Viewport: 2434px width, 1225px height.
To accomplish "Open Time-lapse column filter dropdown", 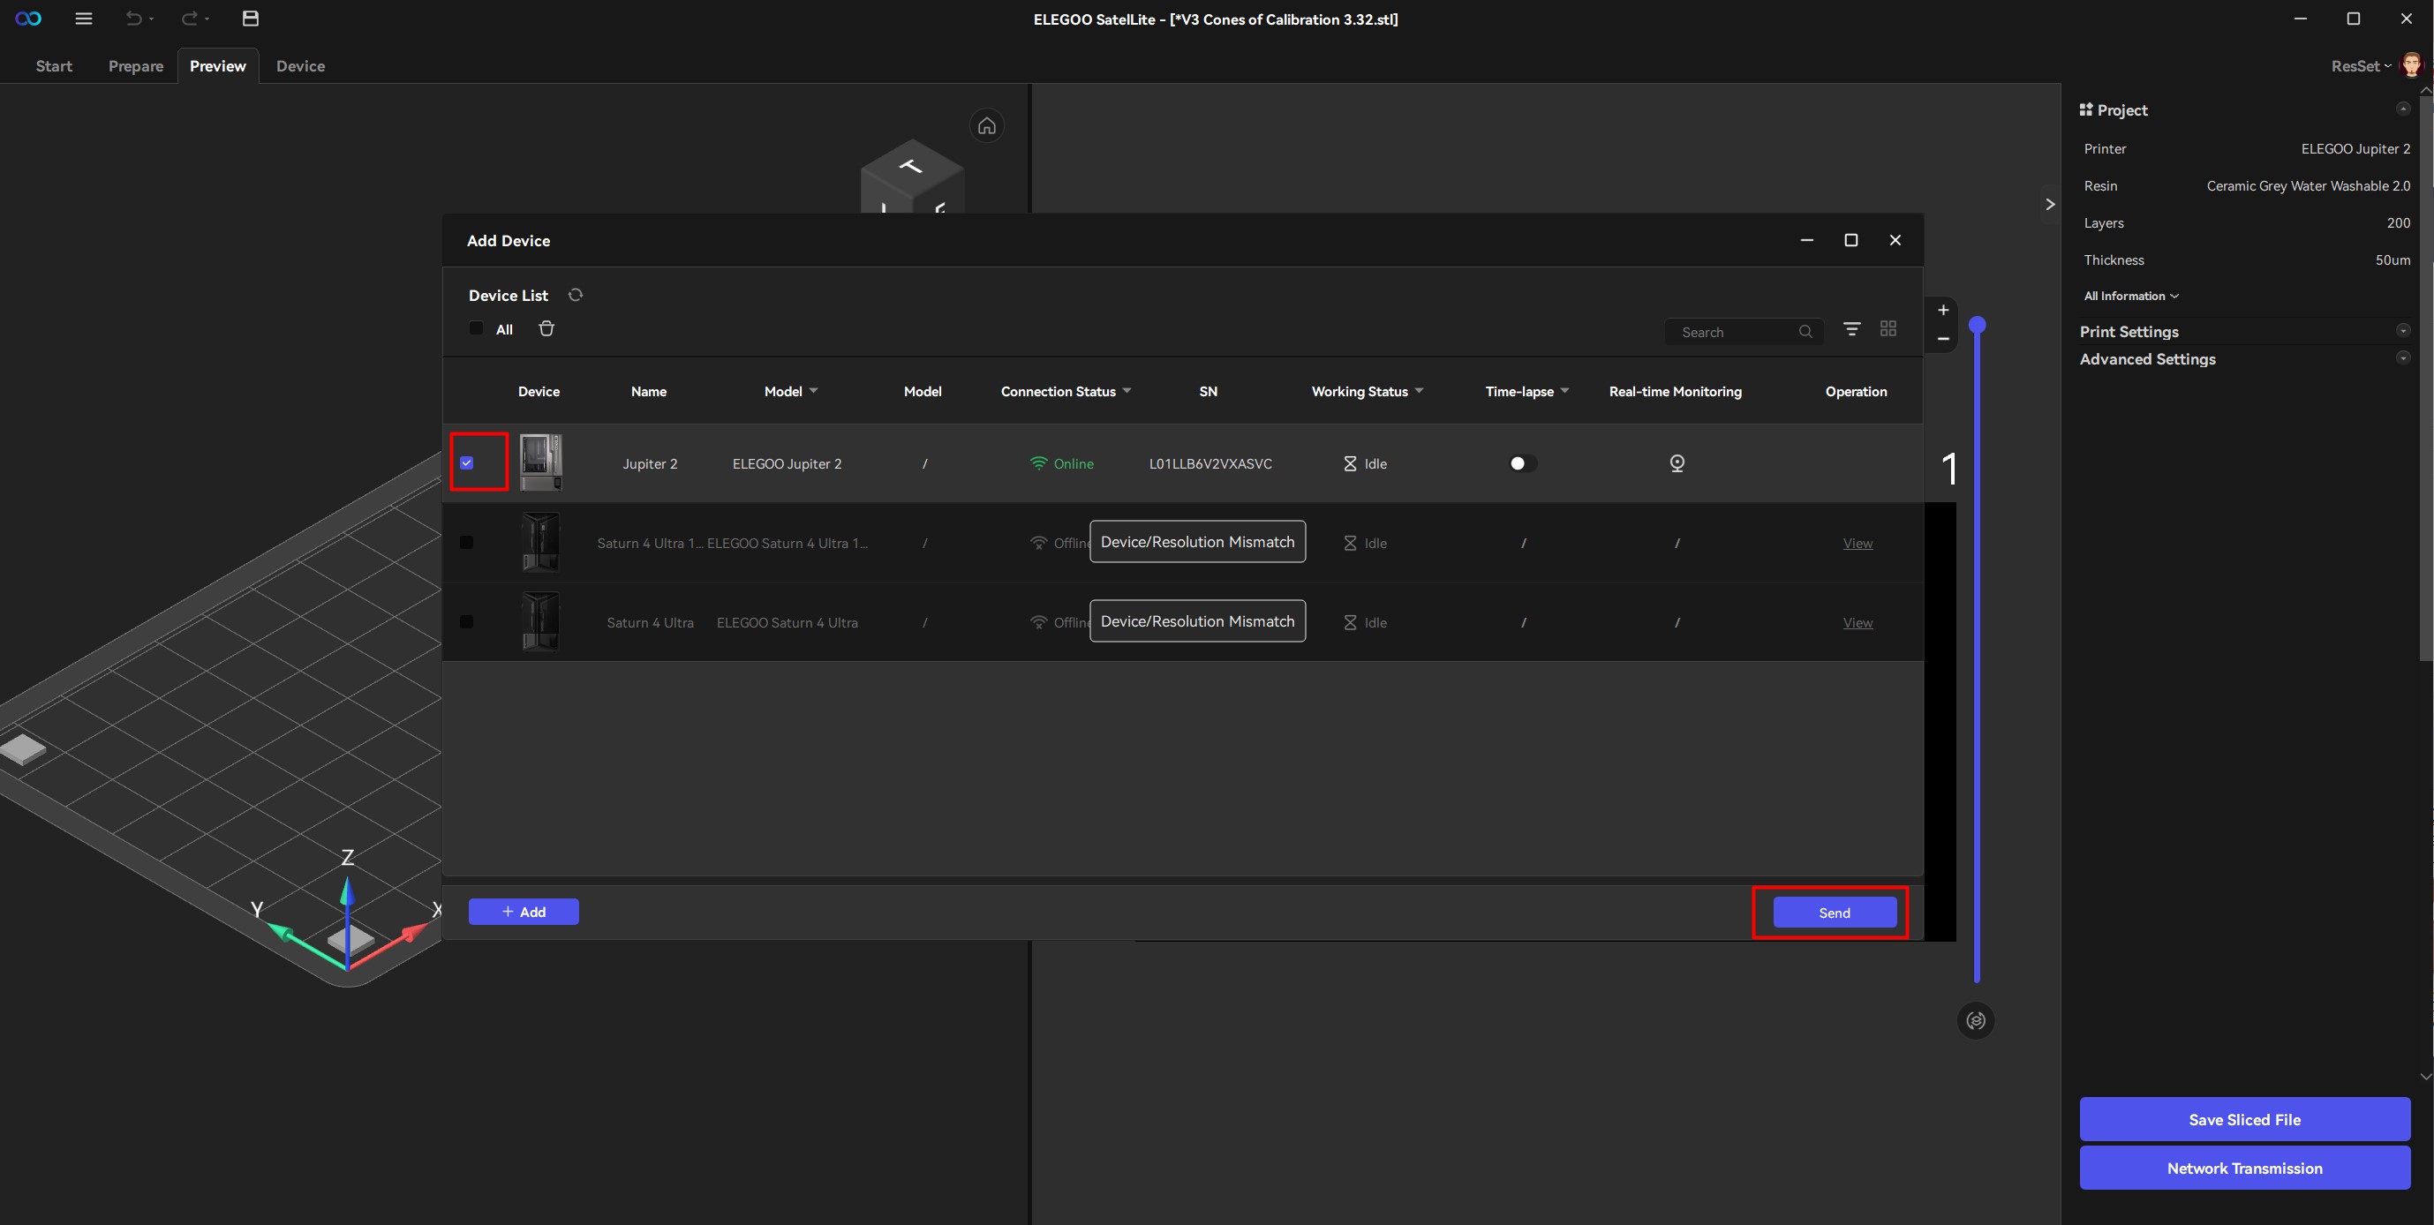I will coord(1564,391).
